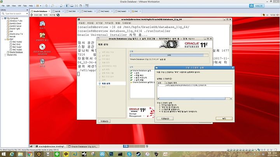Click the help button in Oracle installer window
This screenshot has height=157, width=280.
click(x=104, y=121)
